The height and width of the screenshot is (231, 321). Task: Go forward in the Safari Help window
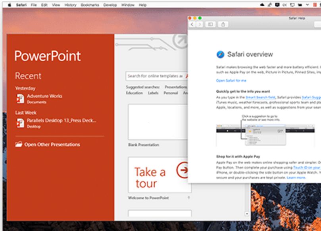point(200,24)
